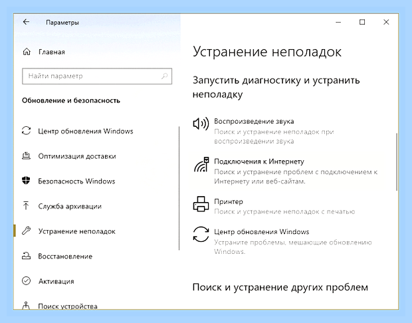Viewport: 412px width, 323px height.
Task: Click the Windows Security shield icon
Action: (26, 181)
